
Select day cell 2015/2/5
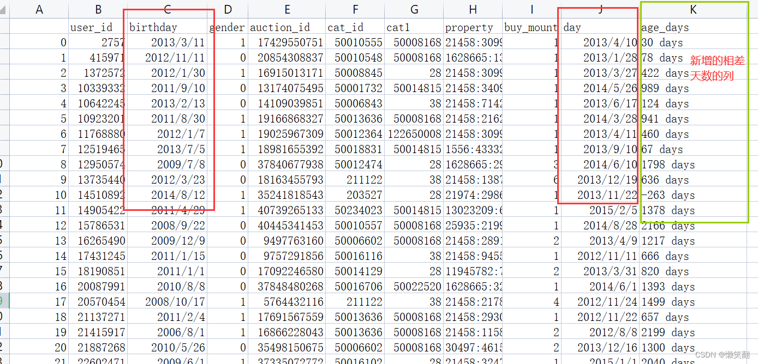click(600, 210)
